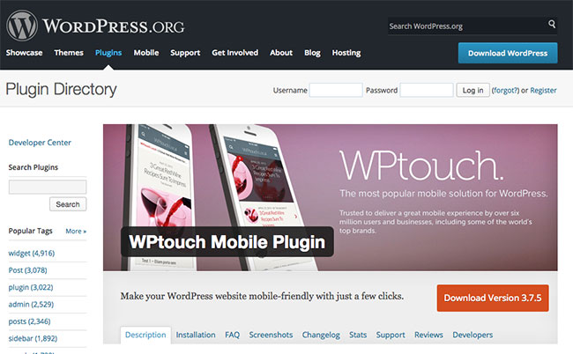Viewport: 573px width, 354px height.
Task: Click the search magnifier icon
Action: (x=552, y=24)
